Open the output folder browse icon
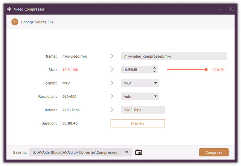This screenshot has height=166, width=241. click(139, 152)
